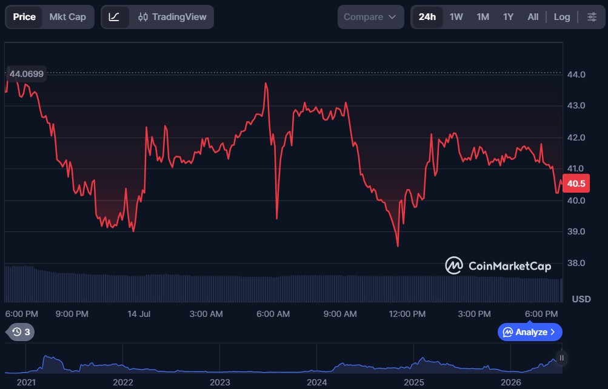This screenshot has height=389, width=608.
Task: Select the 1W time range
Action: click(x=456, y=17)
